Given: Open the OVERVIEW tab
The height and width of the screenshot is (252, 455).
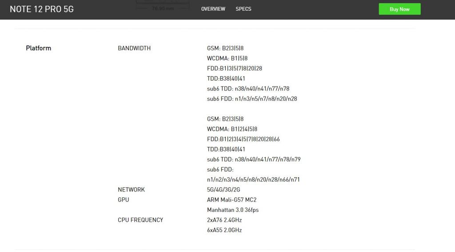Looking at the screenshot, I should (213, 9).
